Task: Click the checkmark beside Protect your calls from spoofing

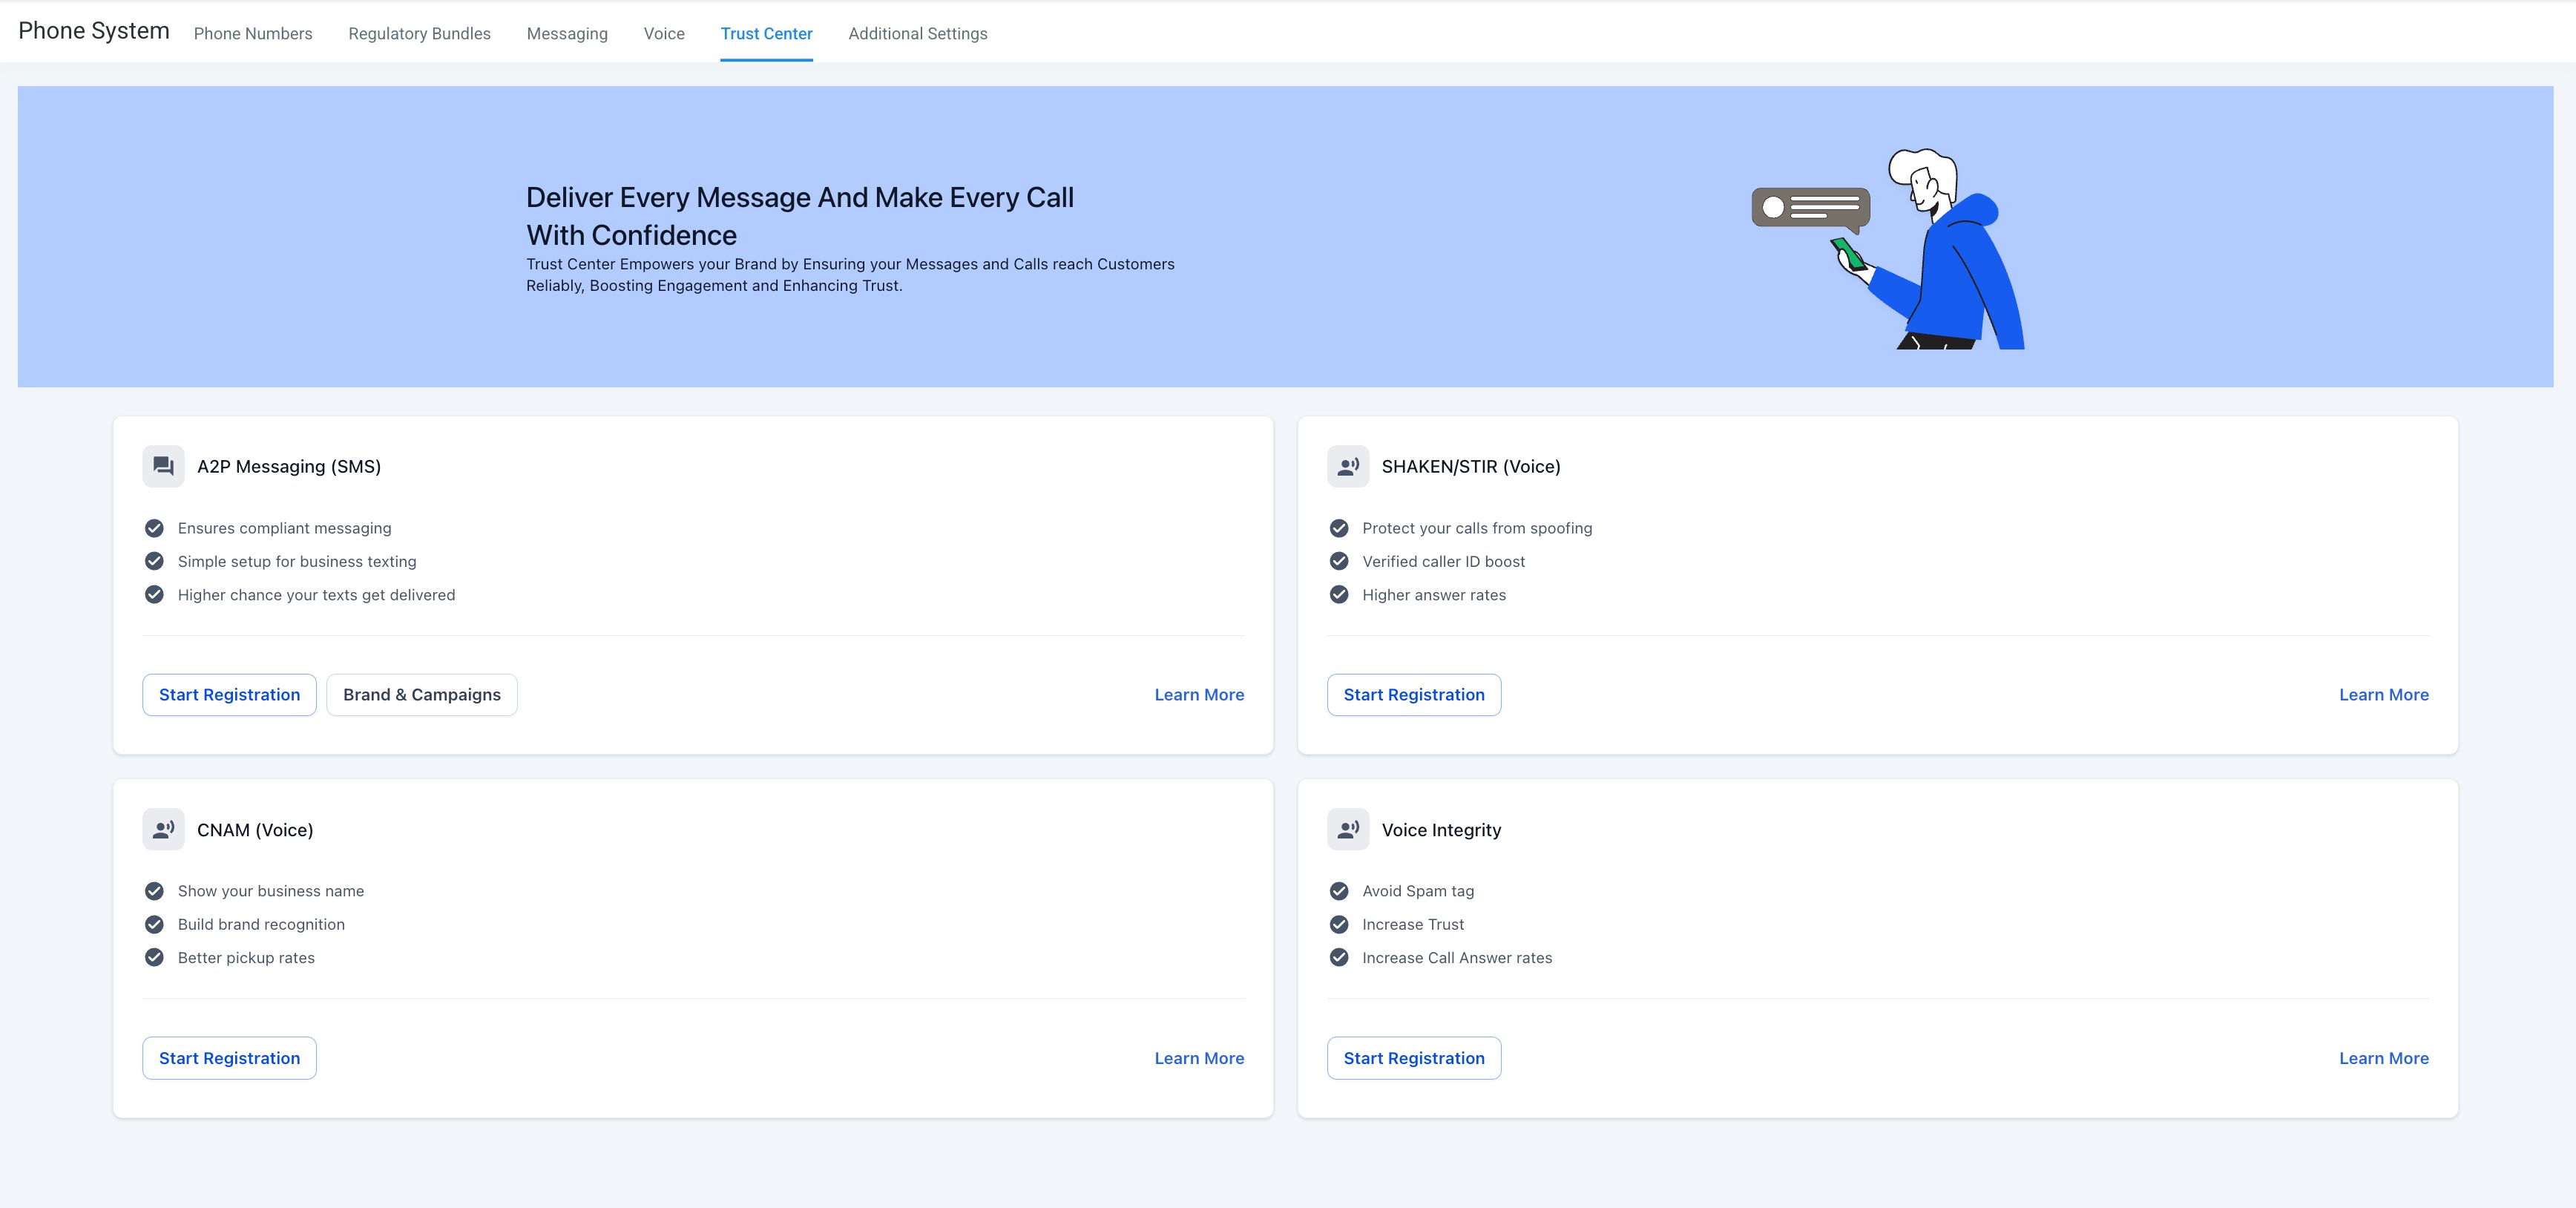Action: pos(1340,527)
